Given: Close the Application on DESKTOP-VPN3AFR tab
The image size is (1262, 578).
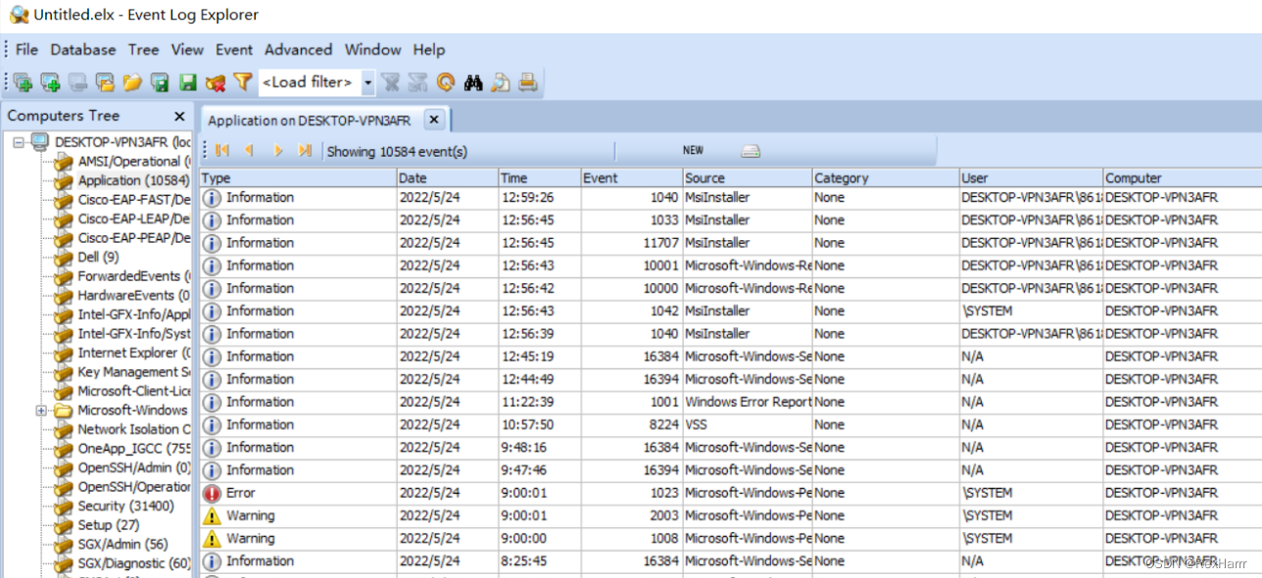Looking at the screenshot, I should [x=434, y=120].
